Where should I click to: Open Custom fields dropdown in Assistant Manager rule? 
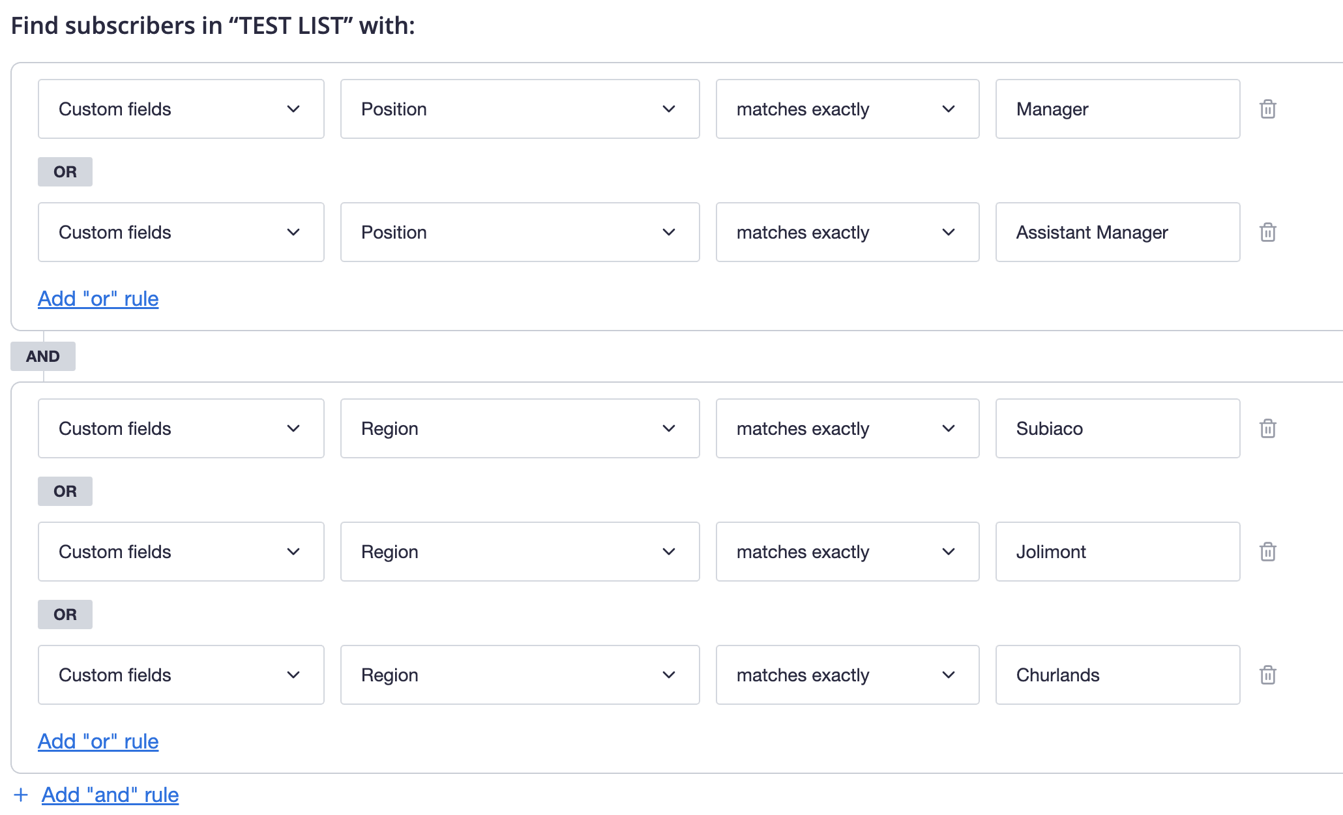click(181, 232)
